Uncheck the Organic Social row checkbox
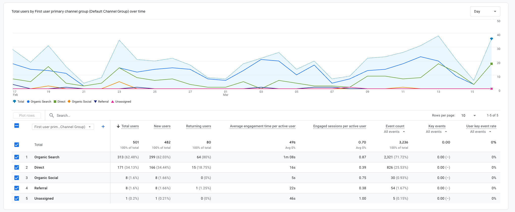Image resolution: width=515 pixels, height=212 pixels. 17,178
